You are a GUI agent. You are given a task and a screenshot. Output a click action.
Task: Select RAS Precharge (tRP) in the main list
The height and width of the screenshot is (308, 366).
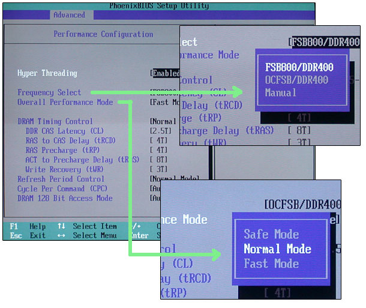coord(62,150)
